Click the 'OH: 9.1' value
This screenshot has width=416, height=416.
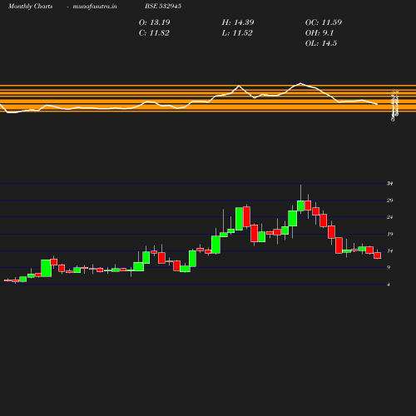point(319,33)
